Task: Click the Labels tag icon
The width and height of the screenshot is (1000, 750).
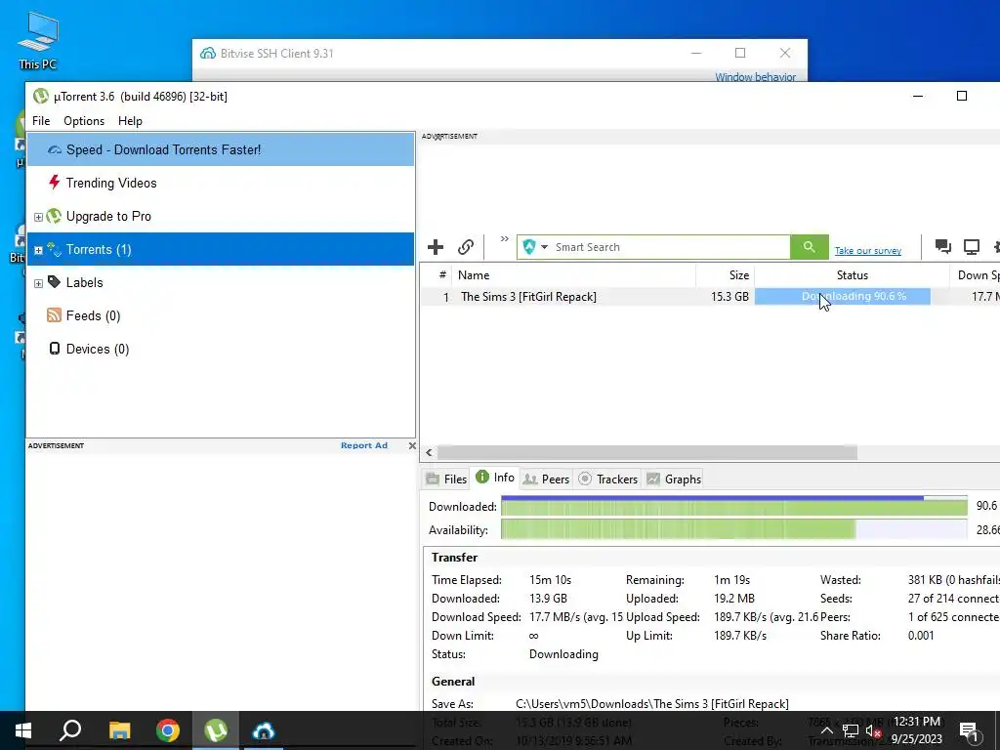Action: pyautogui.click(x=55, y=282)
